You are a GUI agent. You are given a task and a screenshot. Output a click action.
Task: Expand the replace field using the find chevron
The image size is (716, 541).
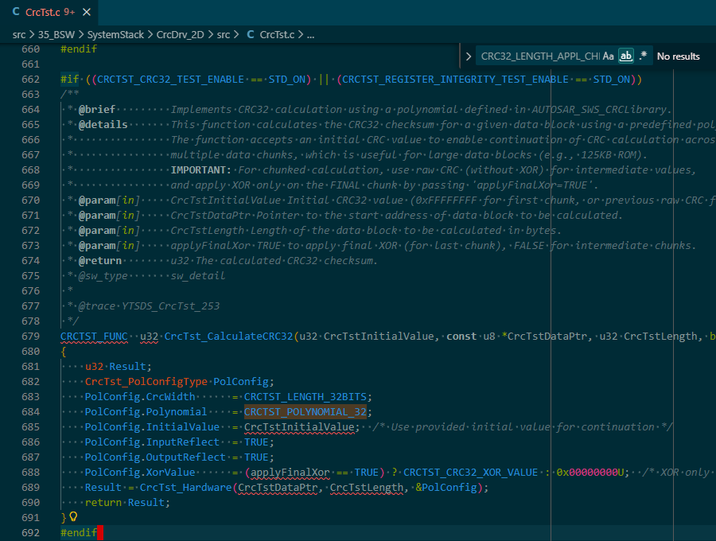point(469,56)
